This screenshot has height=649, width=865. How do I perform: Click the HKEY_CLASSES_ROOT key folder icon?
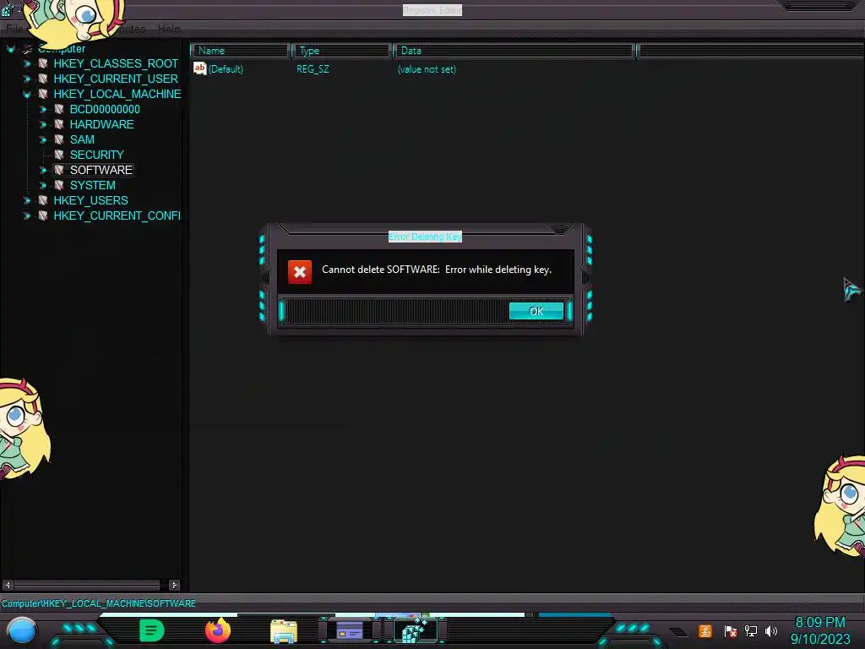(x=42, y=63)
